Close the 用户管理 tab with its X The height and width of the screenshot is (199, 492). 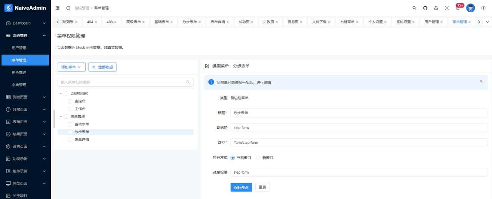442,22
